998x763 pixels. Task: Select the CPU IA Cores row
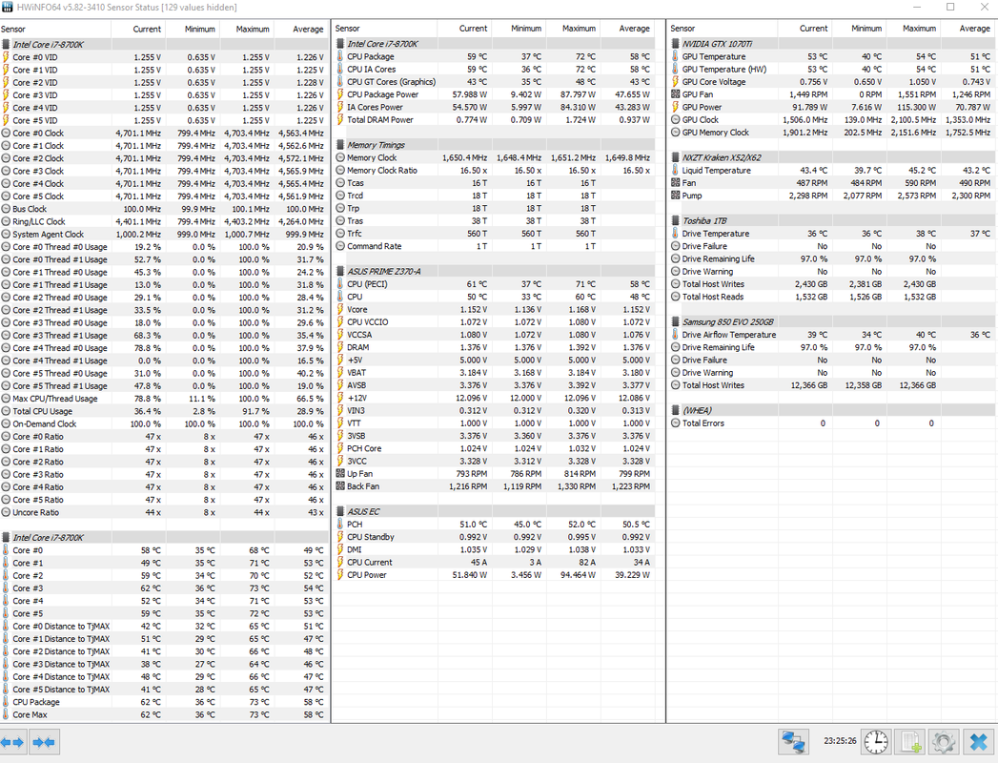click(x=494, y=70)
